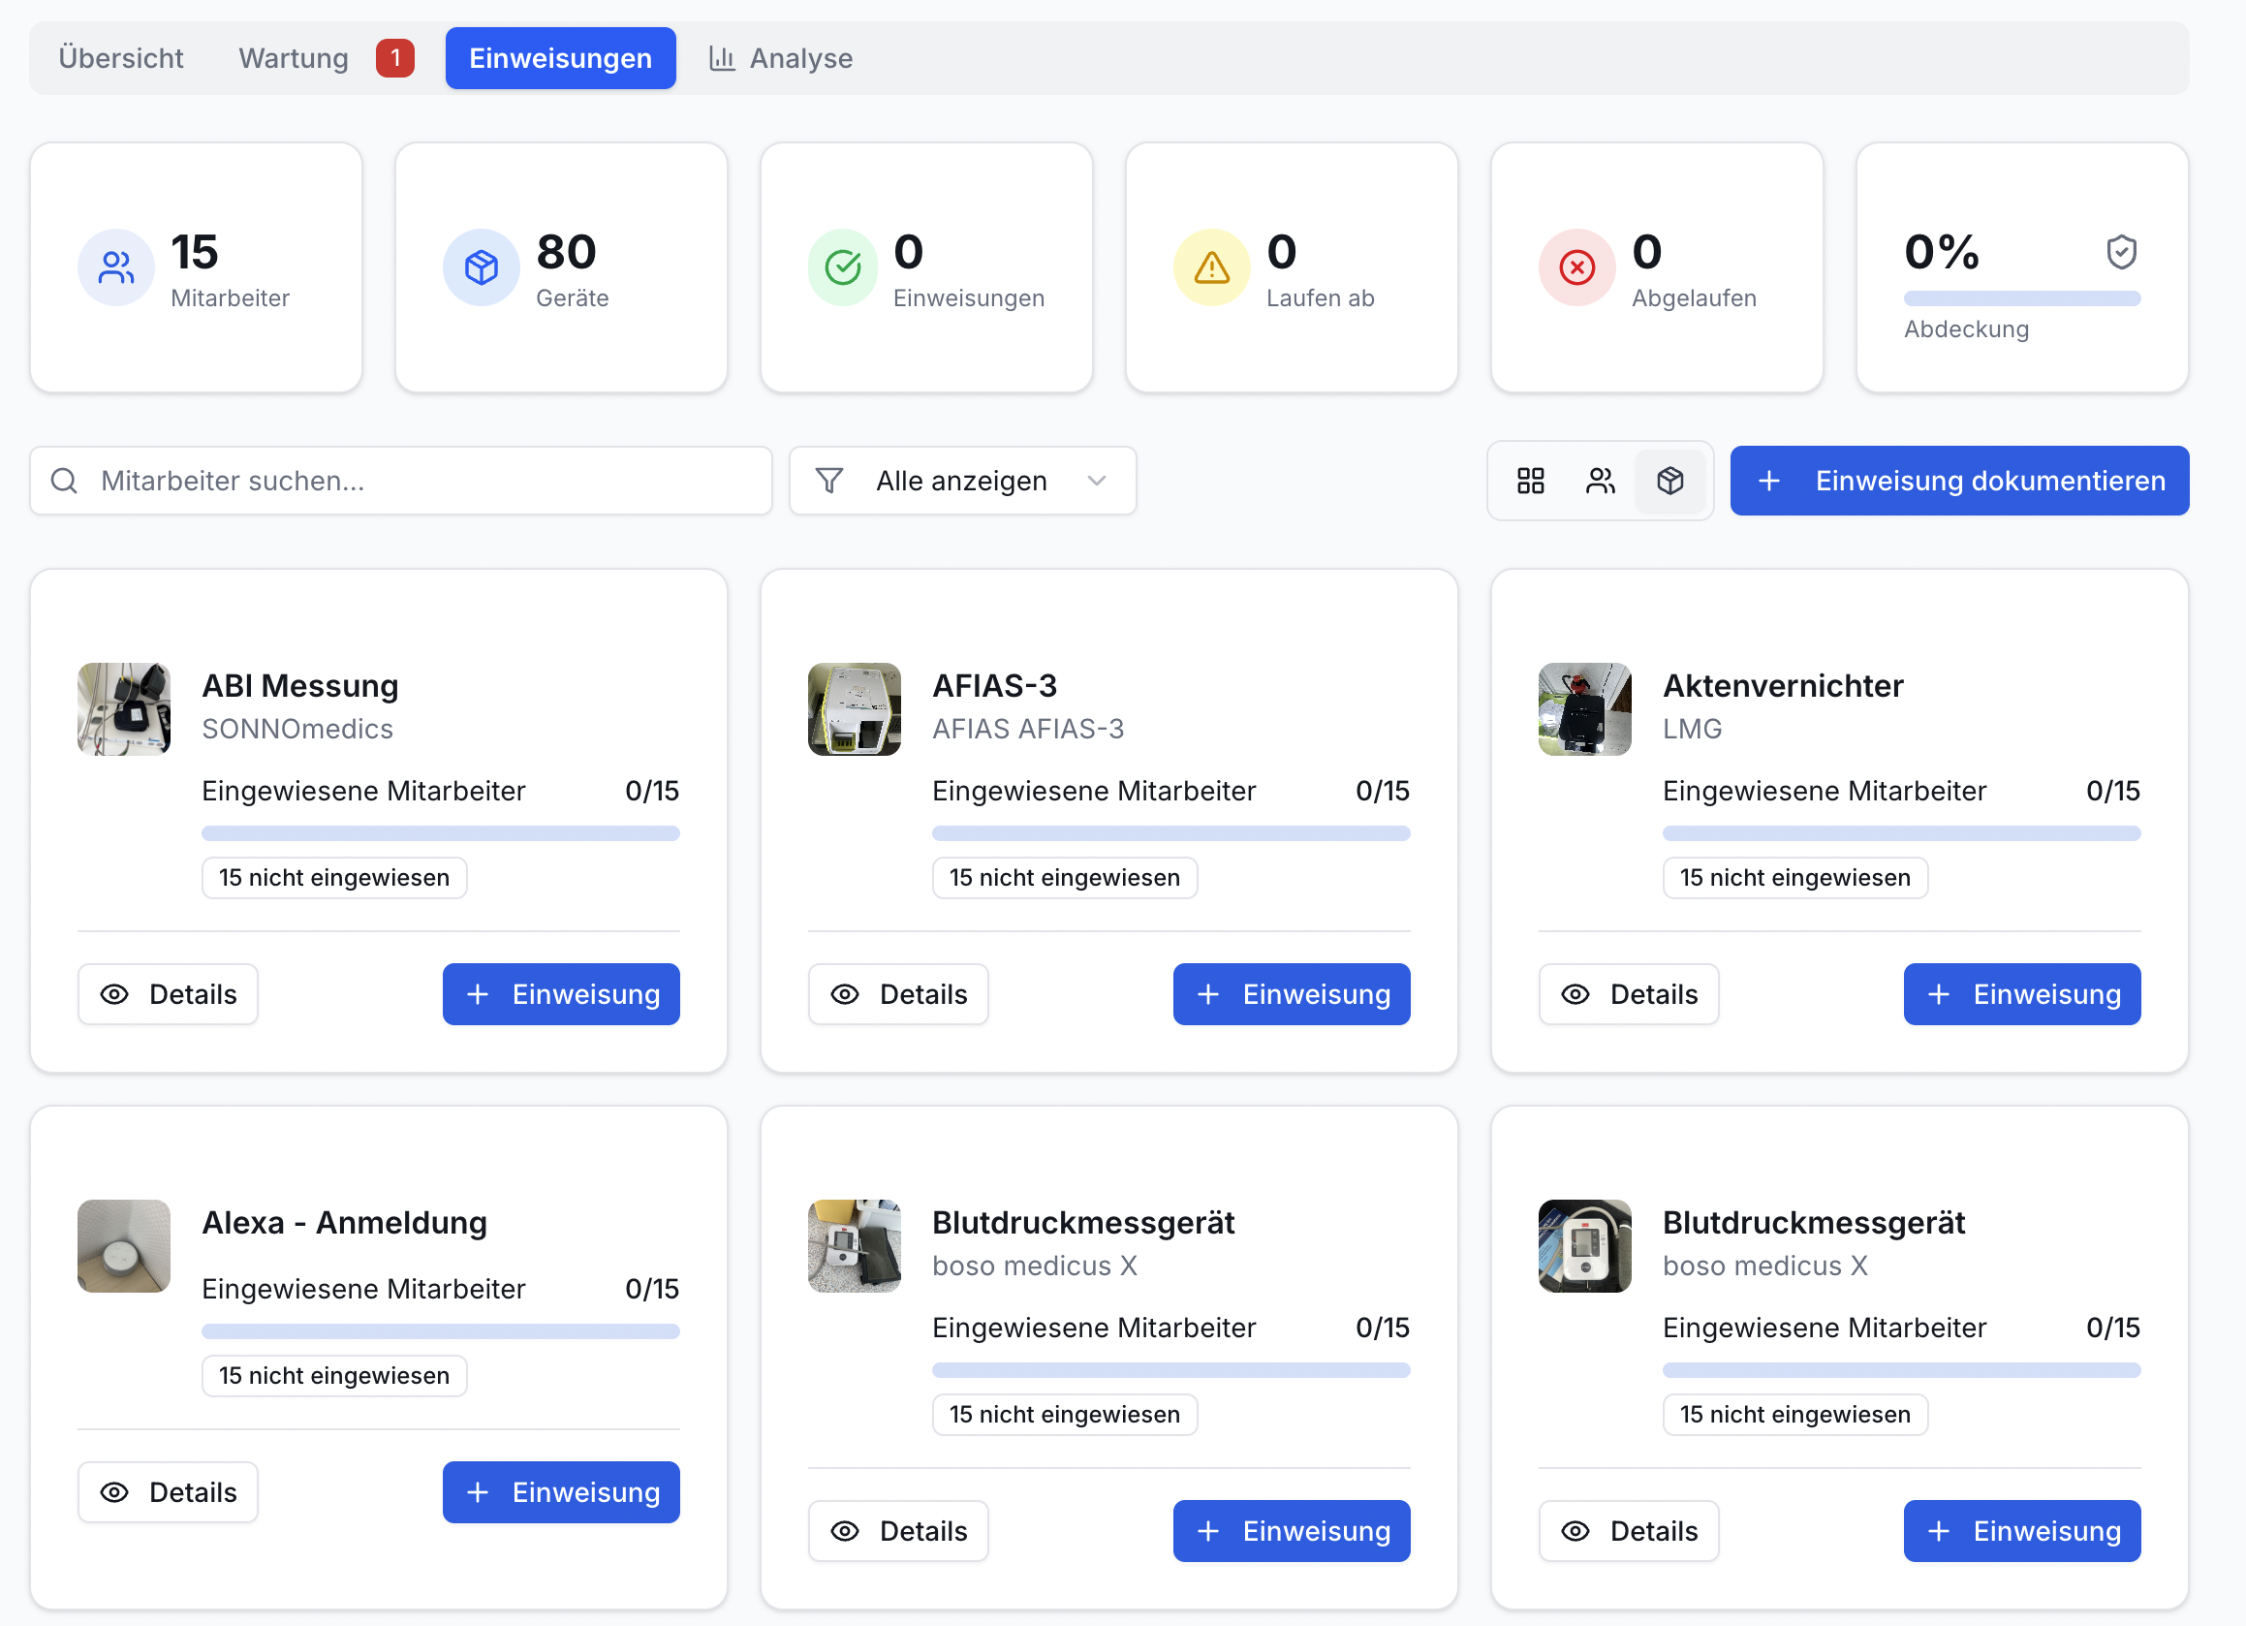2246x1626 pixels.
Task: Open the Übersicht tab
Action: pos(121,58)
